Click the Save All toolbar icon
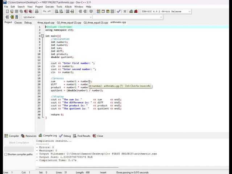 [x=21, y=11]
